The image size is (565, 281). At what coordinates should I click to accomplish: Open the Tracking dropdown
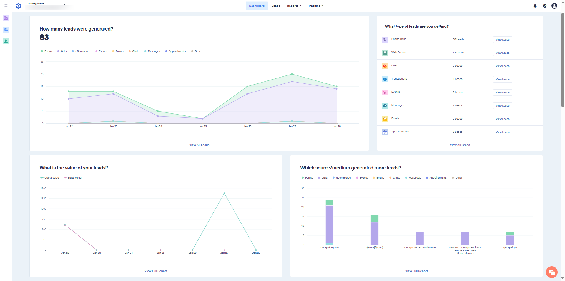(x=315, y=6)
